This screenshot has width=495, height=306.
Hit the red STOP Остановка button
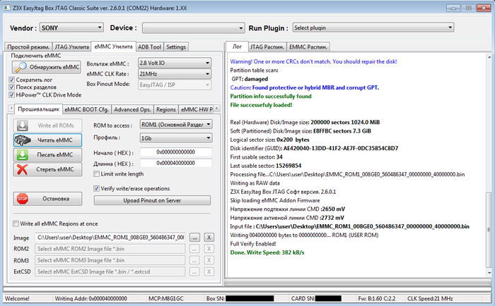[x=46, y=199]
